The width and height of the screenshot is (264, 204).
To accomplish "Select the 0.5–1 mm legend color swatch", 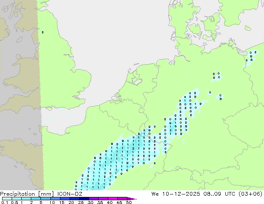I will click(17, 199).
